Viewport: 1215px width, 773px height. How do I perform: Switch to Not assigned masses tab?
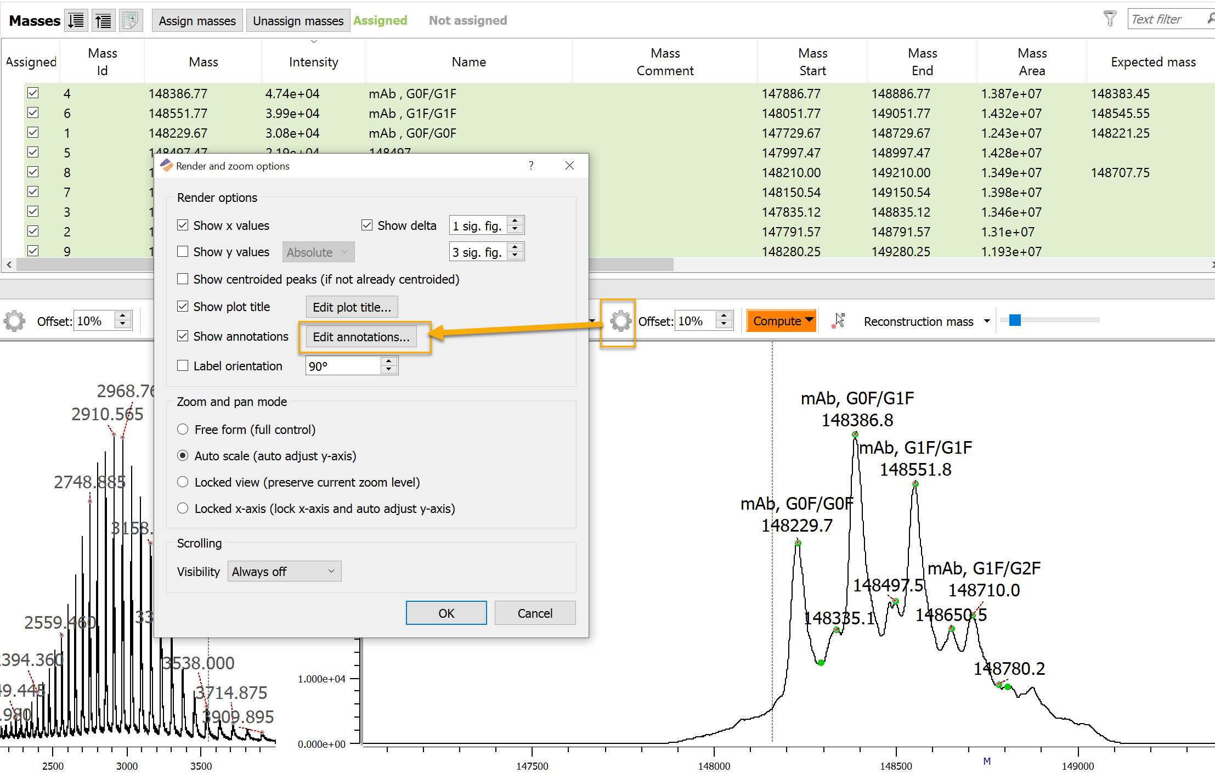pyautogui.click(x=468, y=21)
